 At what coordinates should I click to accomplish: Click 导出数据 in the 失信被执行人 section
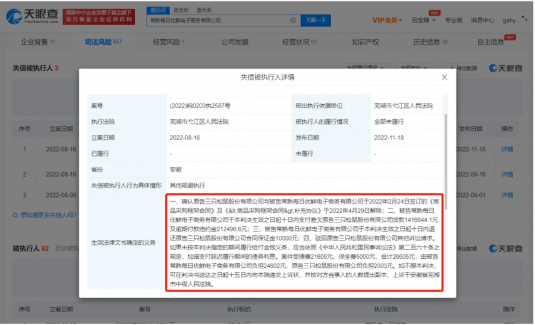click(x=463, y=68)
